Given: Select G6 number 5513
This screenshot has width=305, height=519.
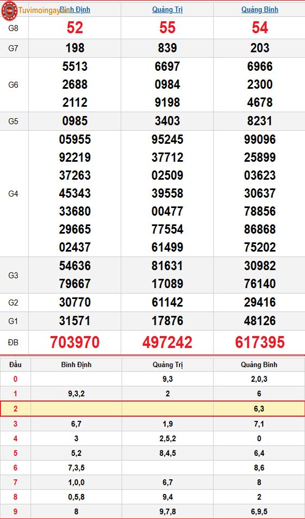Looking at the screenshot, I should 75,66.
